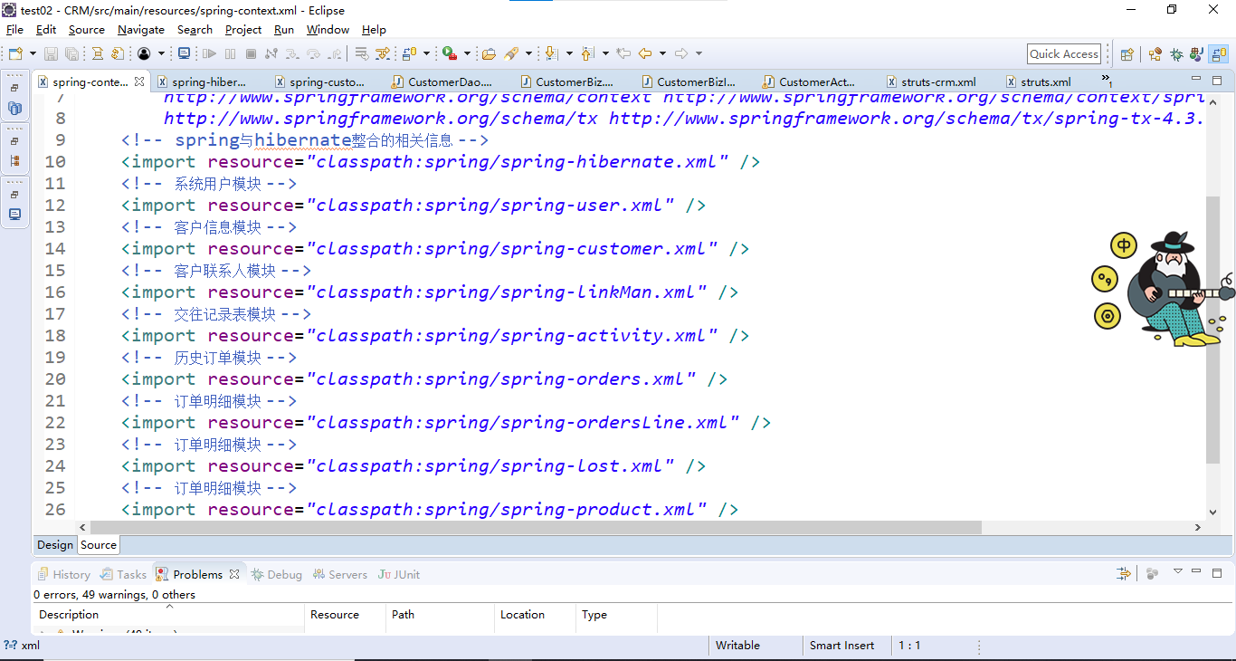1236x661 pixels.
Task: Click the Run Last Tool icon
Action: coord(449,53)
